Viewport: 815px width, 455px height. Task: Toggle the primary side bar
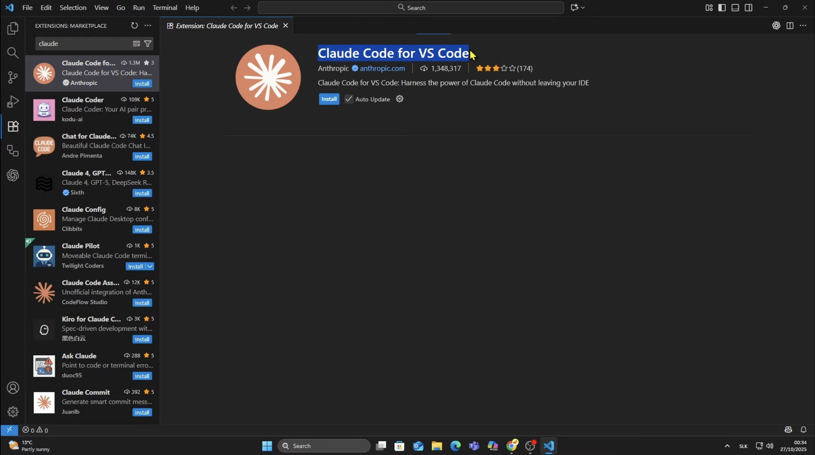[722, 8]
